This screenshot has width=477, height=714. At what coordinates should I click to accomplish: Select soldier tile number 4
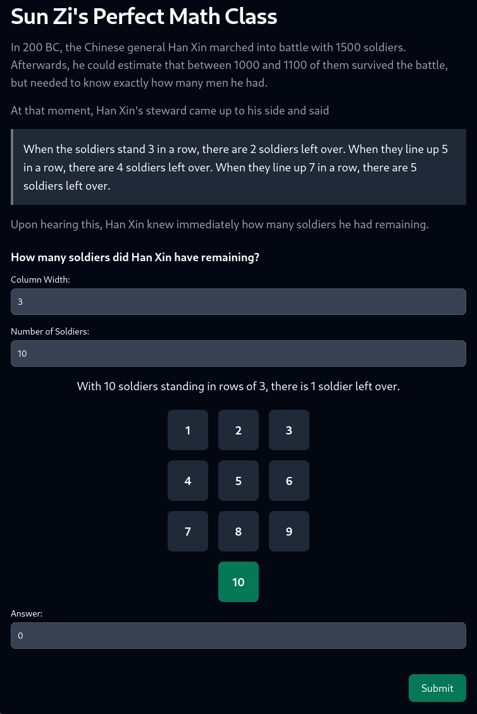coord(188,481)
